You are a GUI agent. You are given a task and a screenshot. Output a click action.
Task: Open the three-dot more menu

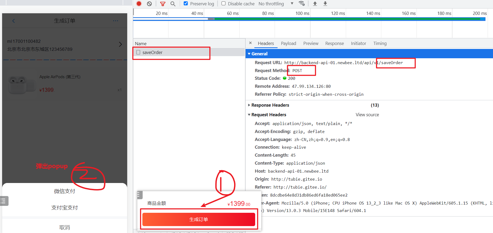(115, 20)
